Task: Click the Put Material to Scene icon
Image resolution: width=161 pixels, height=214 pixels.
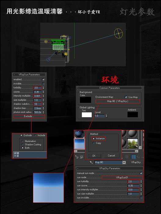Action: click(82, 157)
